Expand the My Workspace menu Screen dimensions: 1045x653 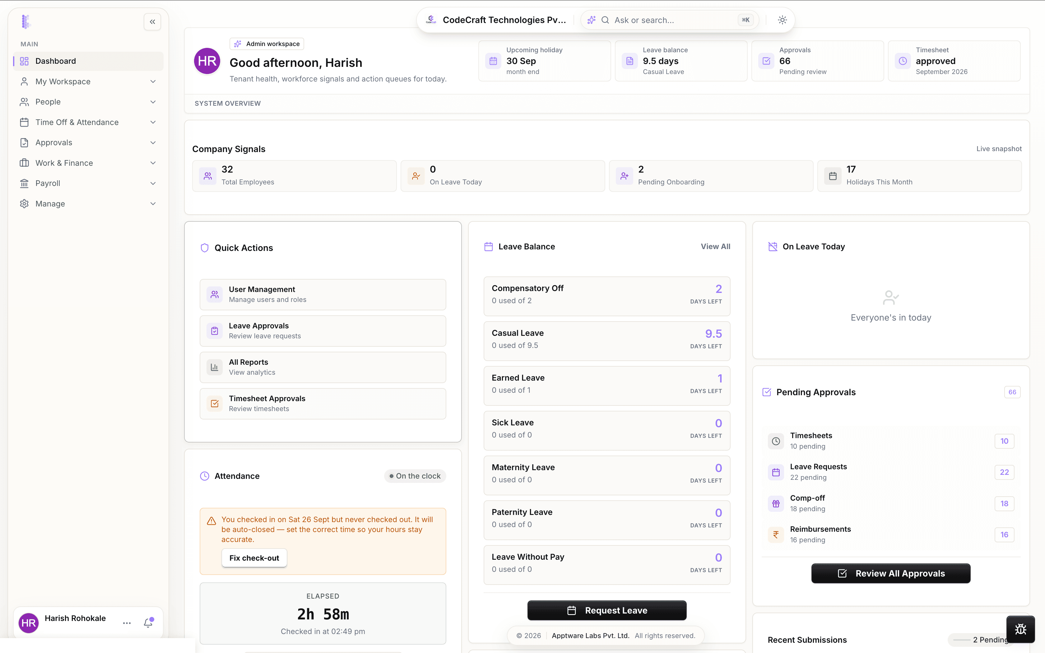(x=88, y=81)
